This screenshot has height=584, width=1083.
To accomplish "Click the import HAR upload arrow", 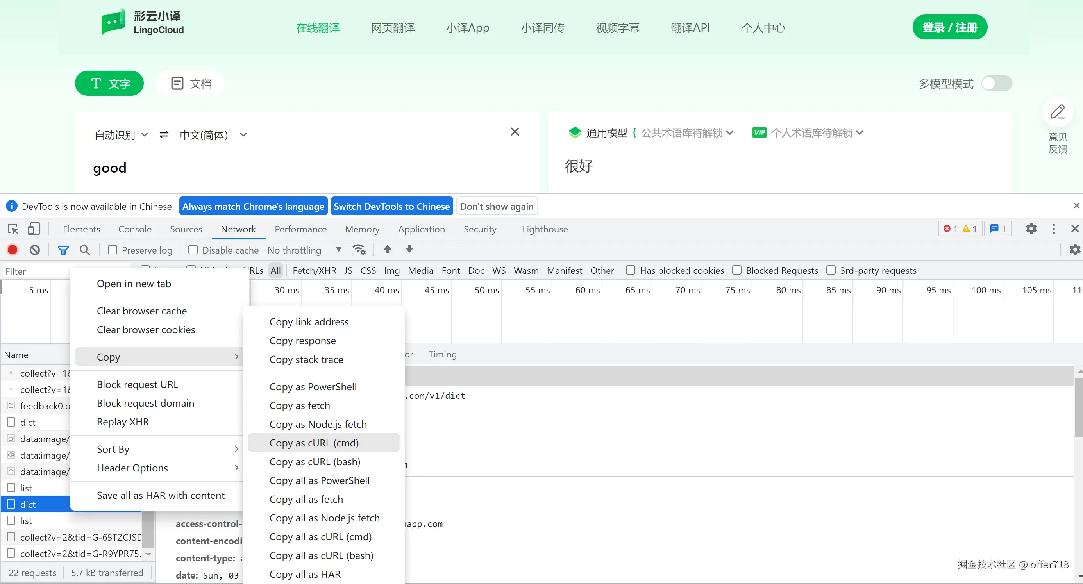I will click(387, 250).
